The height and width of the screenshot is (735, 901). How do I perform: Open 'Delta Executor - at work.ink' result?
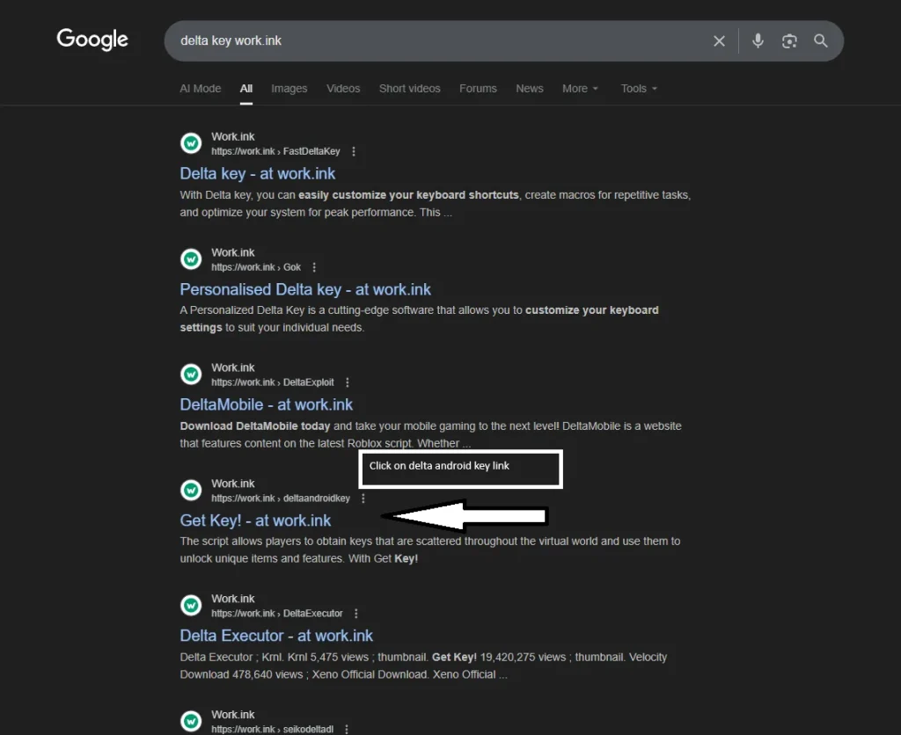276,636
